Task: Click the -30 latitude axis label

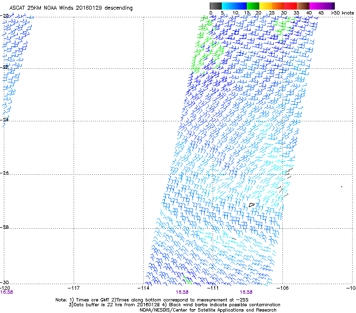Action: click(4, 282)
